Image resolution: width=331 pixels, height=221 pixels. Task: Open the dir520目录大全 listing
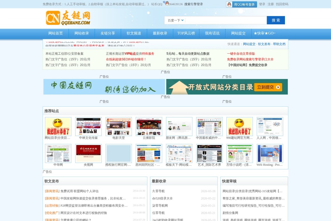(162, 198)
